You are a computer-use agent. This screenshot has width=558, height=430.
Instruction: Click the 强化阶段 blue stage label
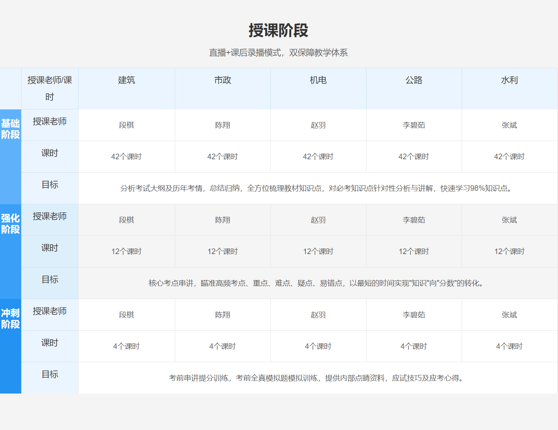point(10,224)
